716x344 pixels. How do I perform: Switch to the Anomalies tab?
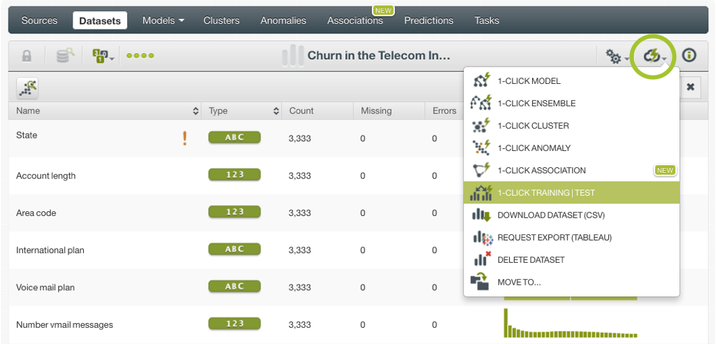[283, 20]
